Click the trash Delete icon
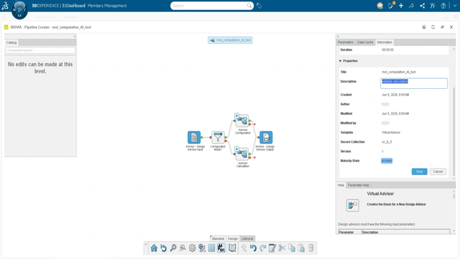 point(311,248)
